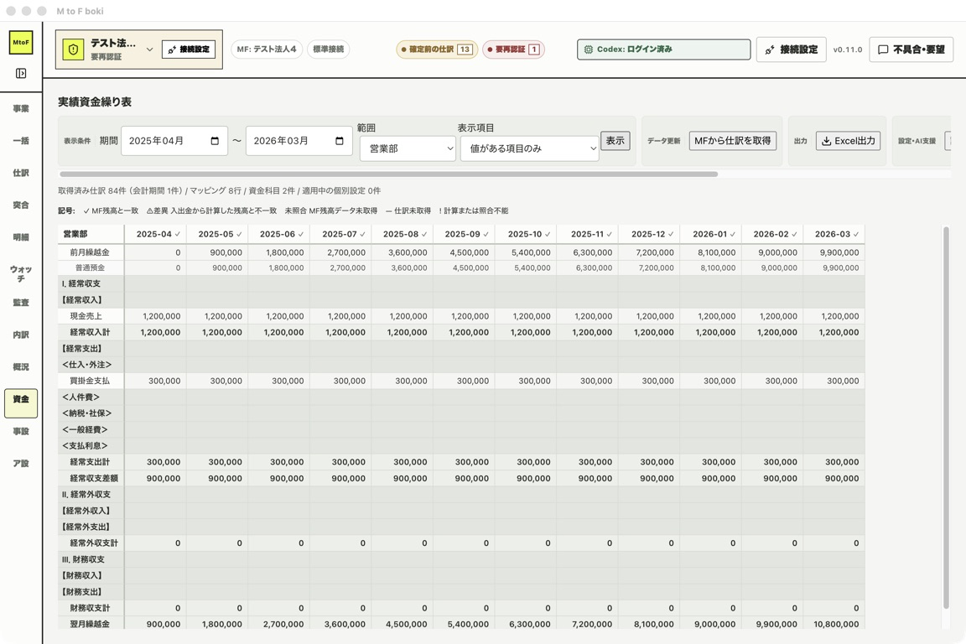Go to the 突合 sidebar section
This screenshot has height=644, width=966.
click(21, 205)
